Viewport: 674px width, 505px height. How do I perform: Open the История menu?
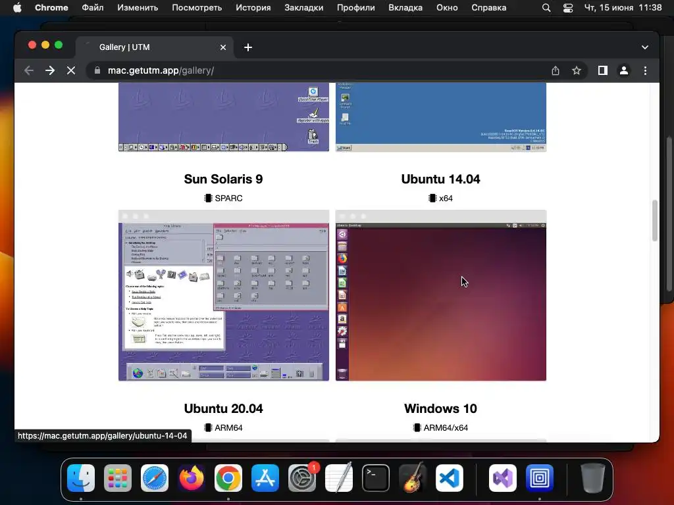click(x=253, y=7)
